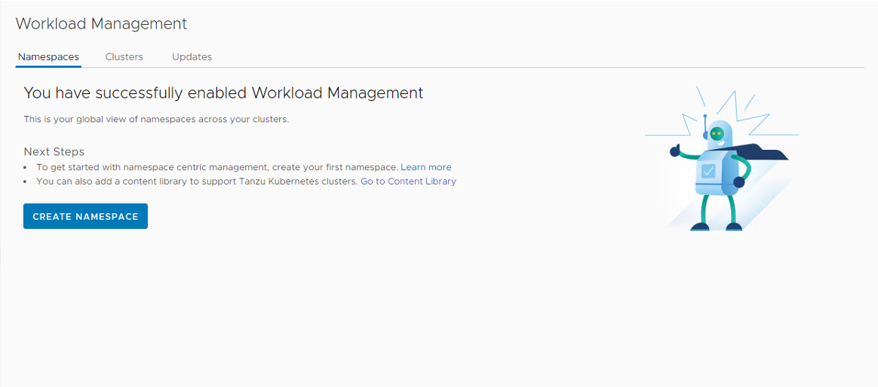The width and height of the screenshot is (878, 387).
Task: Click the Workload Management page title
Action: coord(101,23)
